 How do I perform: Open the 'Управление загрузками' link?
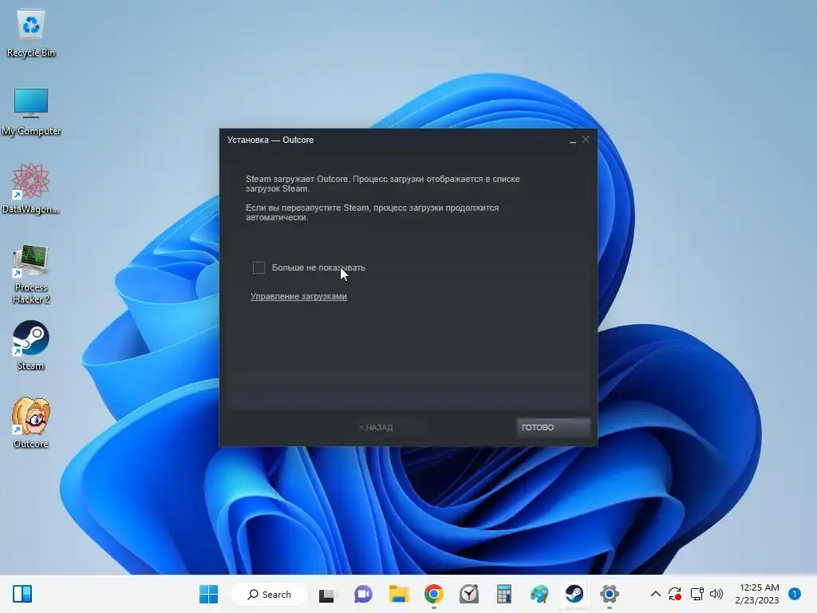point(298,296)
